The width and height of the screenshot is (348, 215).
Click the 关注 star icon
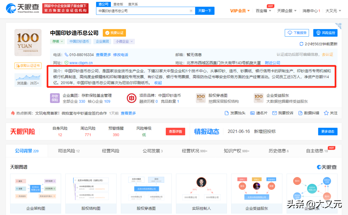326,113
